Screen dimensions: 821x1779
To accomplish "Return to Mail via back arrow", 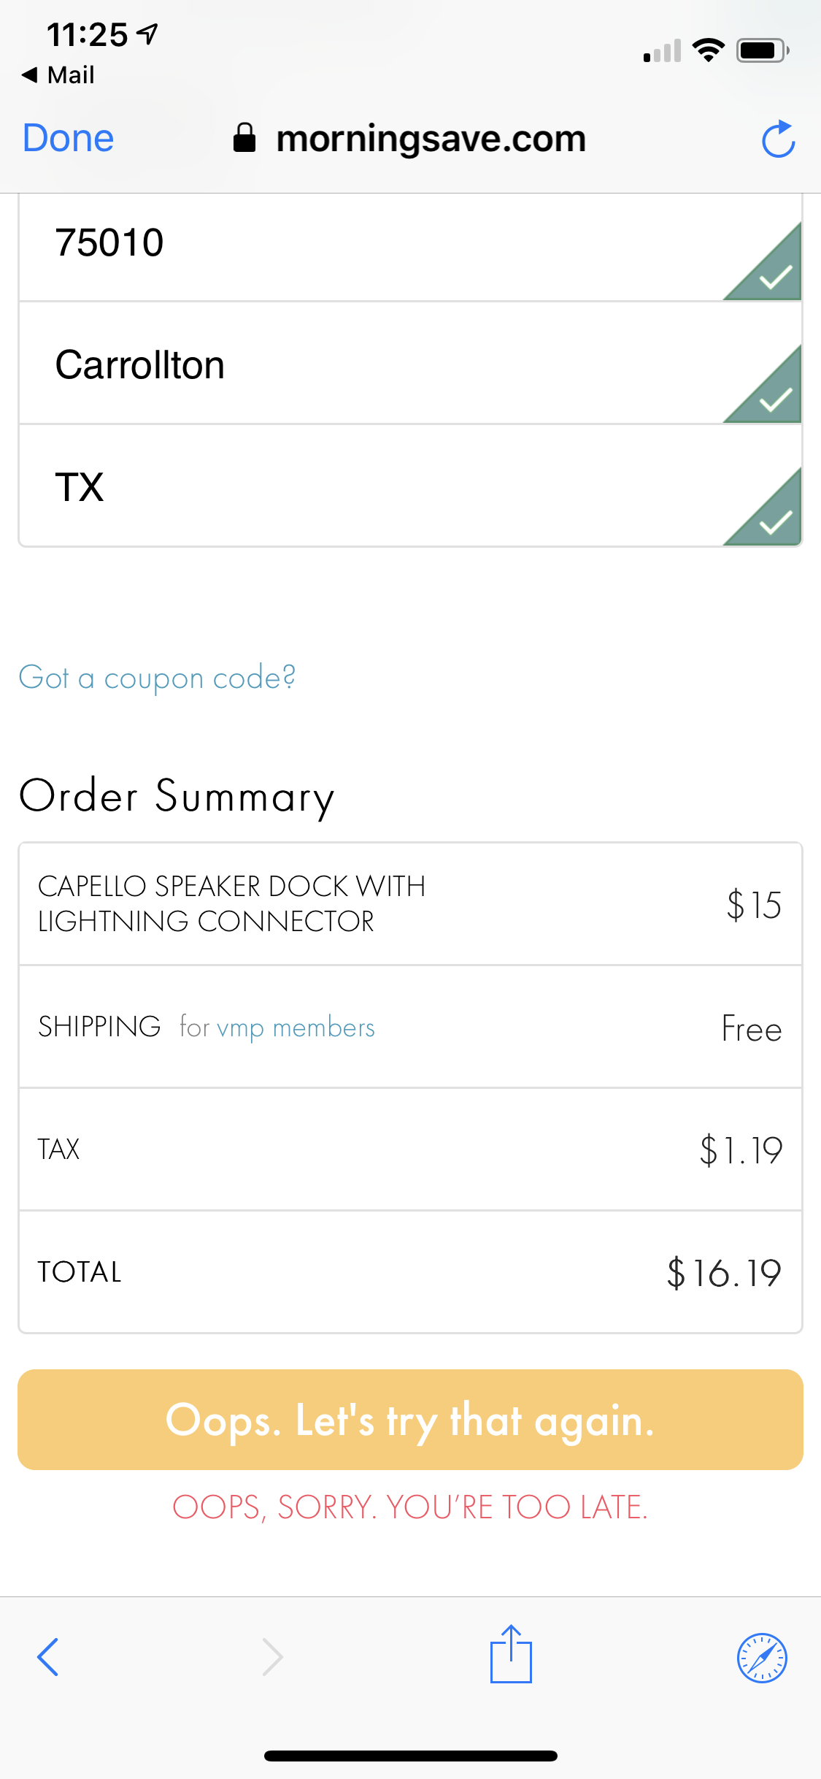I will (x=58, y=74).
